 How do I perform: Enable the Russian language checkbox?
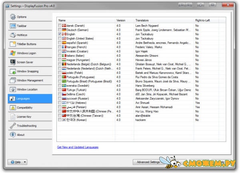[x=60, y=98]
